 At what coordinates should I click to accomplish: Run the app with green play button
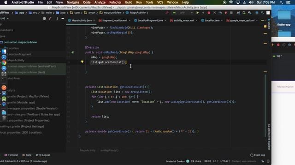click(197, 13)
